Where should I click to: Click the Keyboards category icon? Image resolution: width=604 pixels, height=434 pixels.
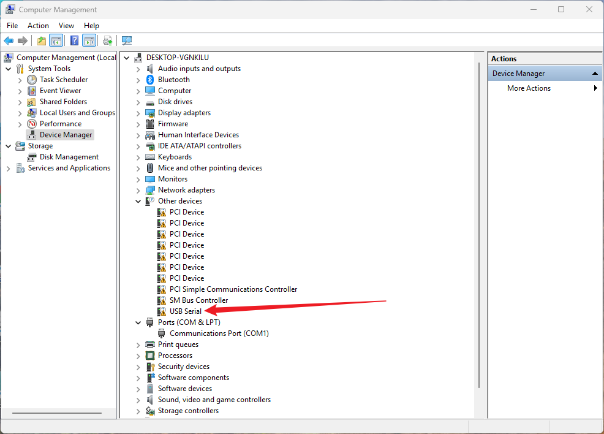coord(150,158)
